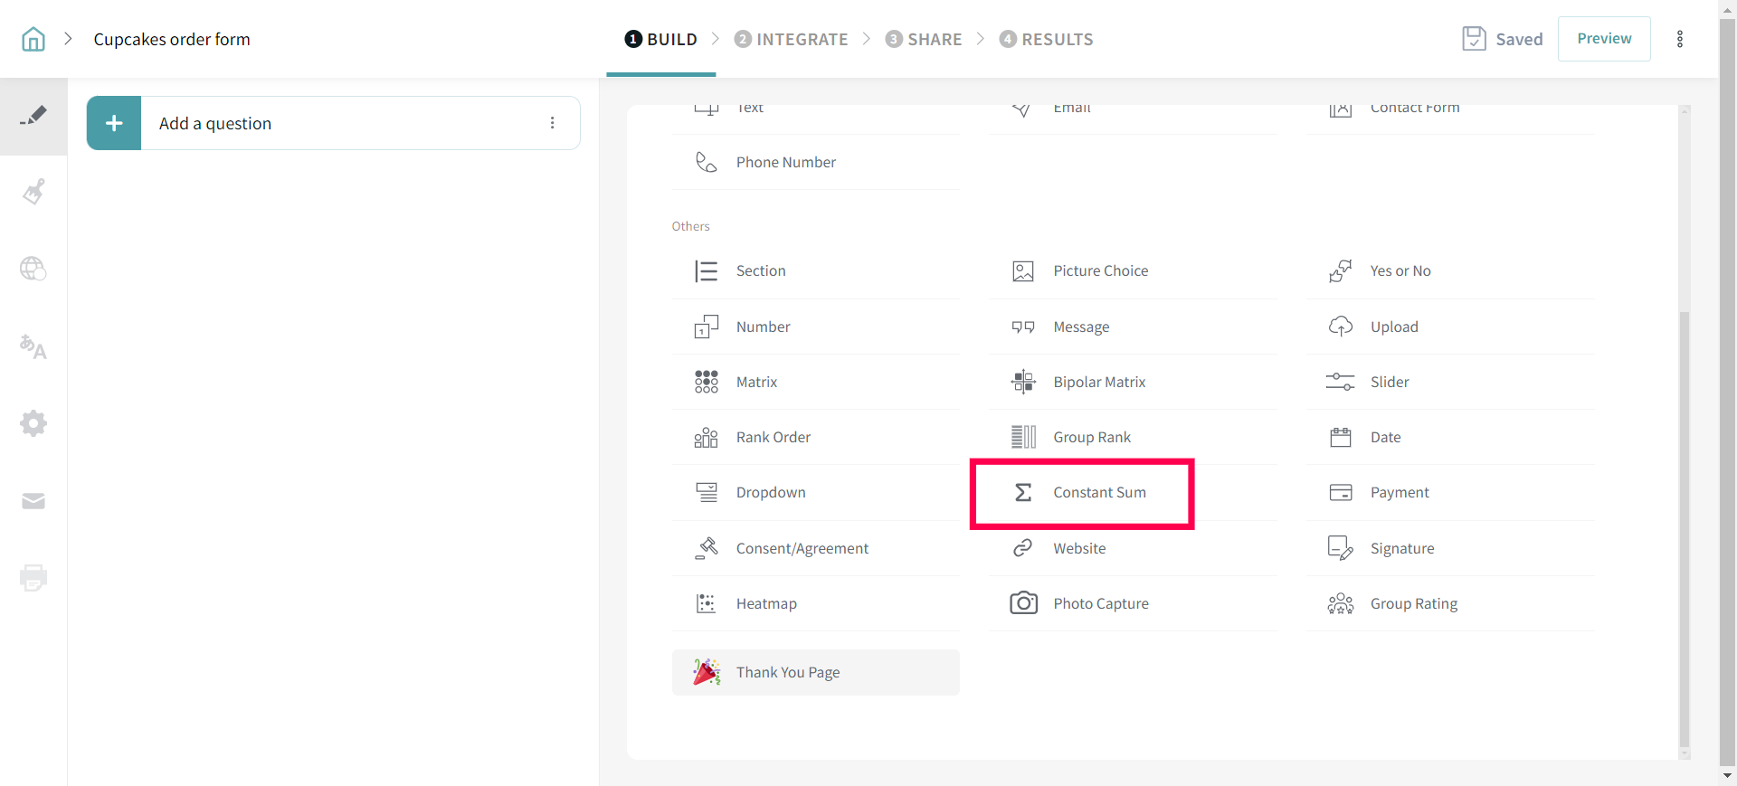Choose the Yes or No question type
Image resolution: width=1737 pixels, height=786 pixels.
tap(1400, 271)
